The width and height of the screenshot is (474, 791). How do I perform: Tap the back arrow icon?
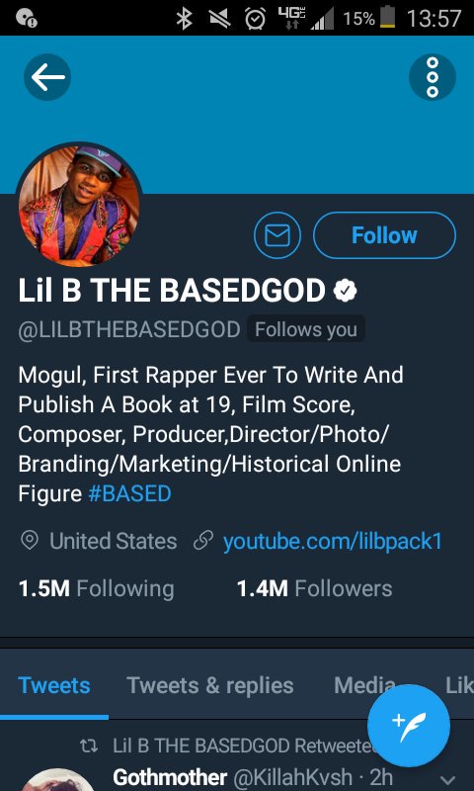[x=47, y=77]
